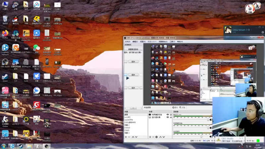Select the cs1.6F9 scene
265x149 pixels.
point(136,117)
